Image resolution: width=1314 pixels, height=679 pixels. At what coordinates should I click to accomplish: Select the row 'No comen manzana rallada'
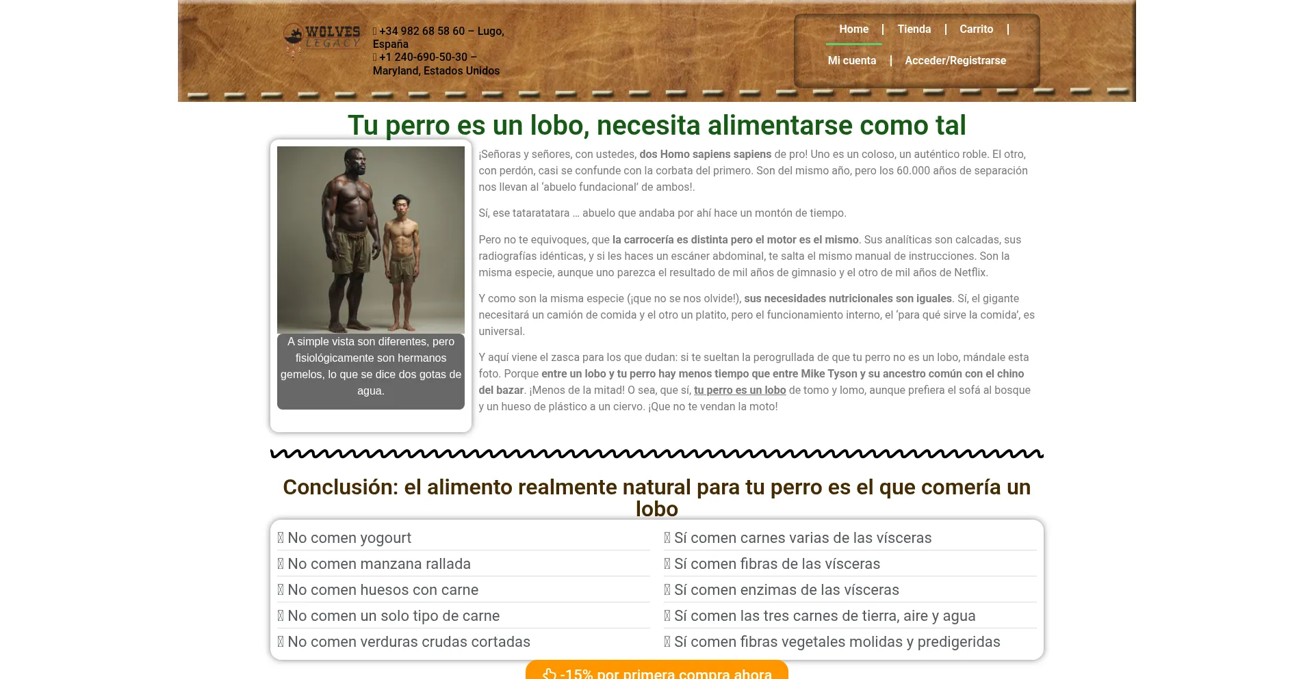[x=463, y=564]
